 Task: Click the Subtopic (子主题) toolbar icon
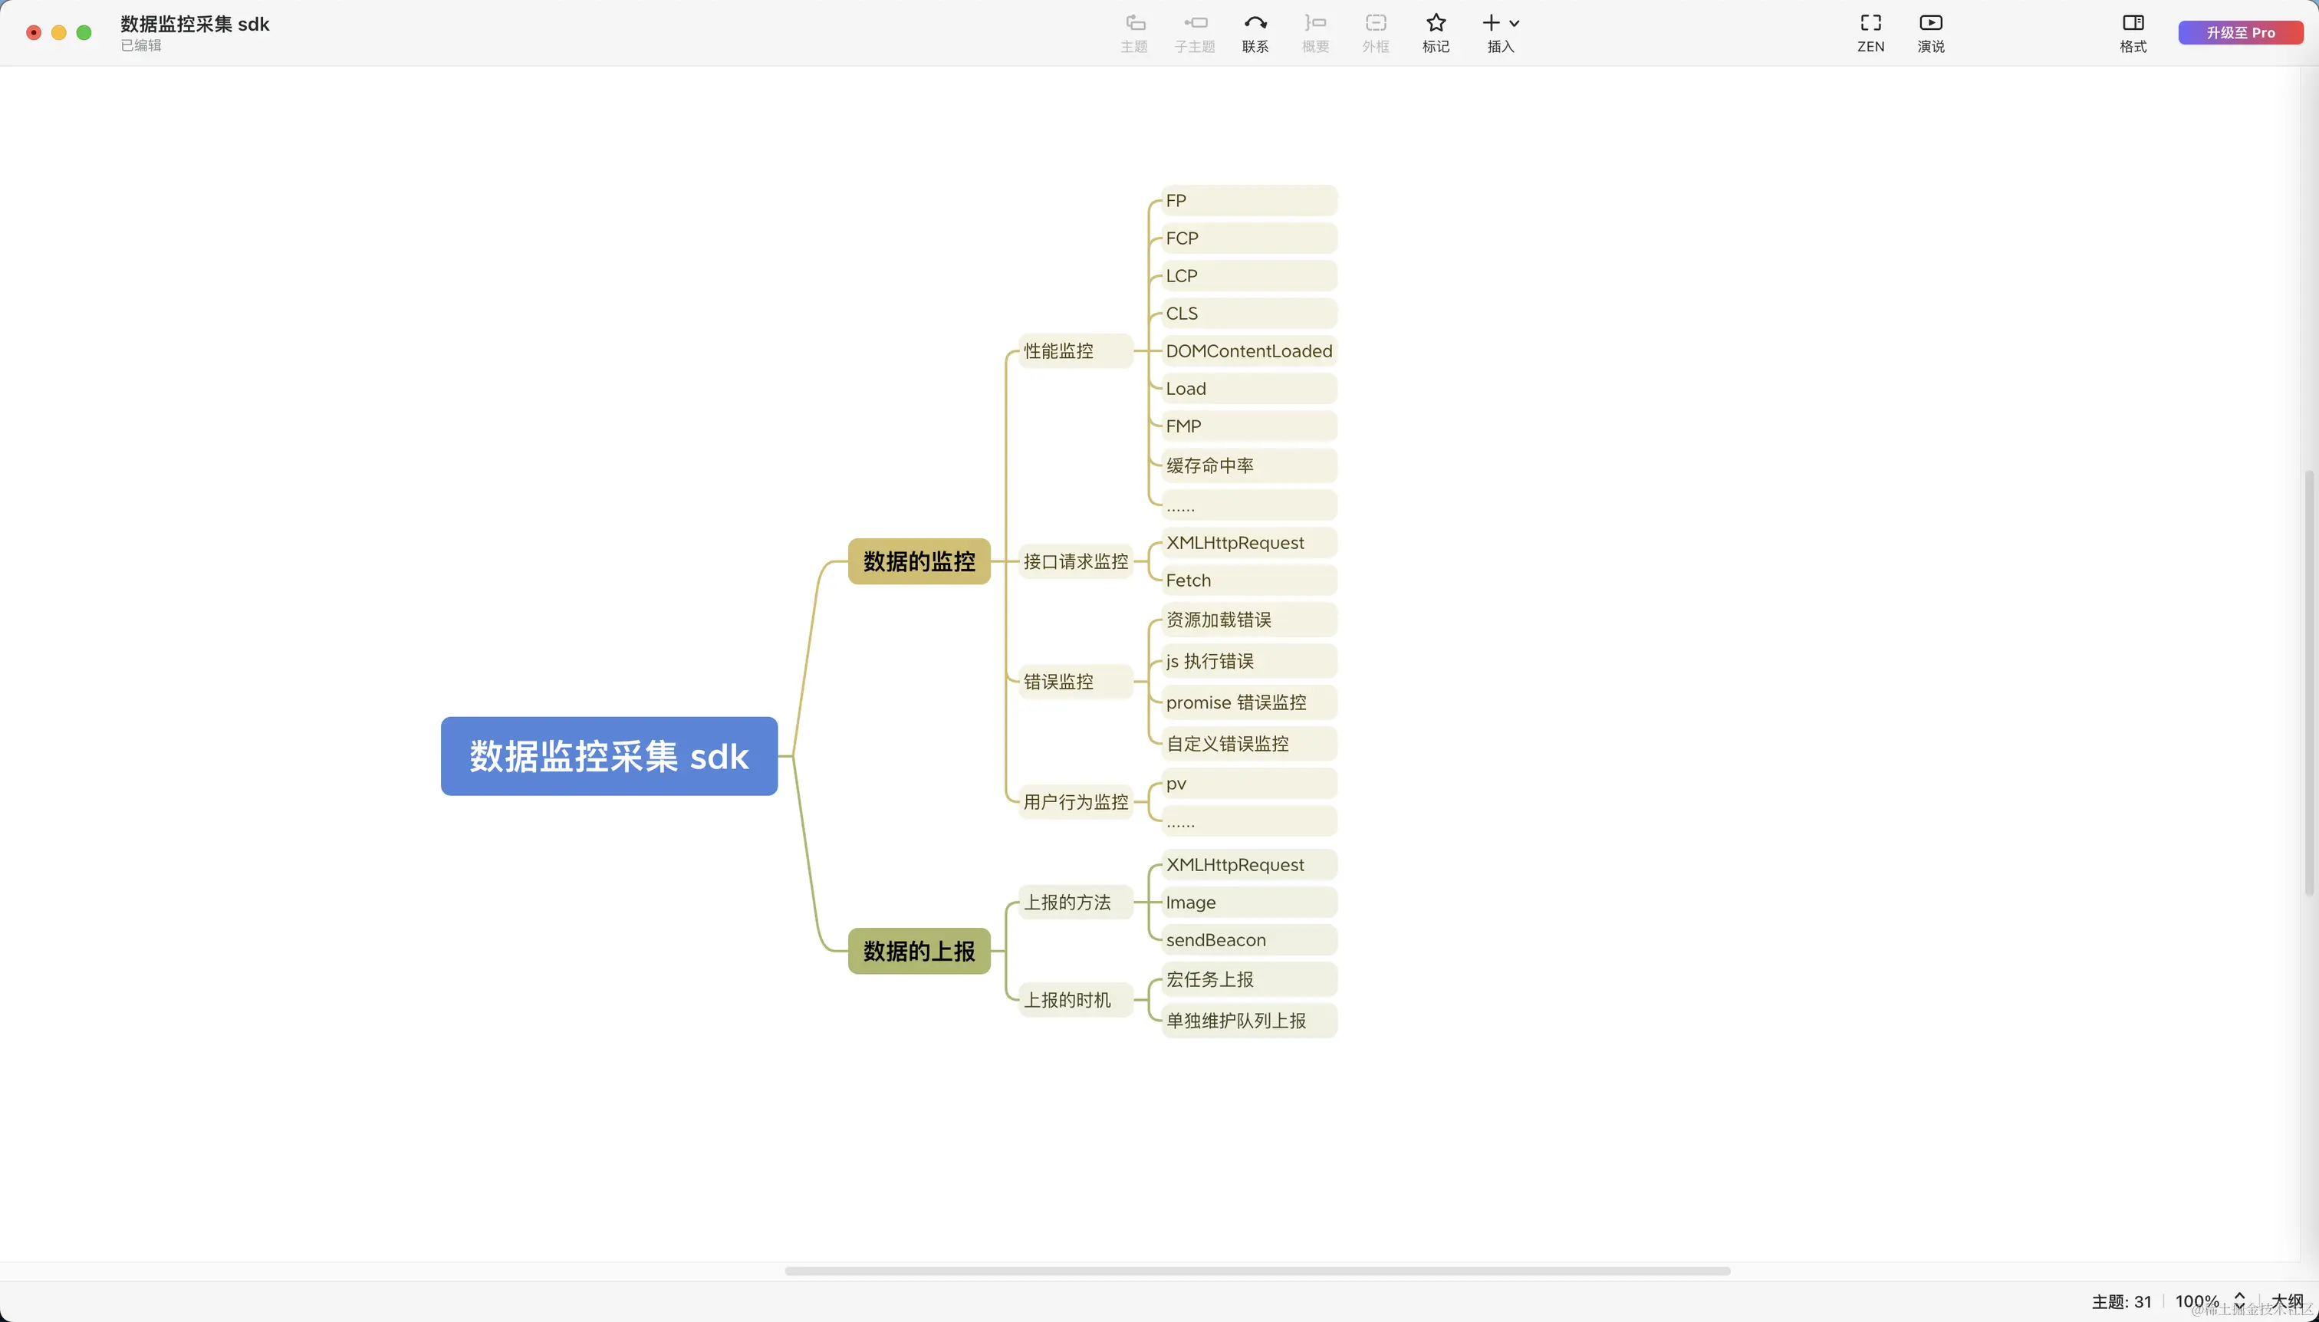point(1194,25)
